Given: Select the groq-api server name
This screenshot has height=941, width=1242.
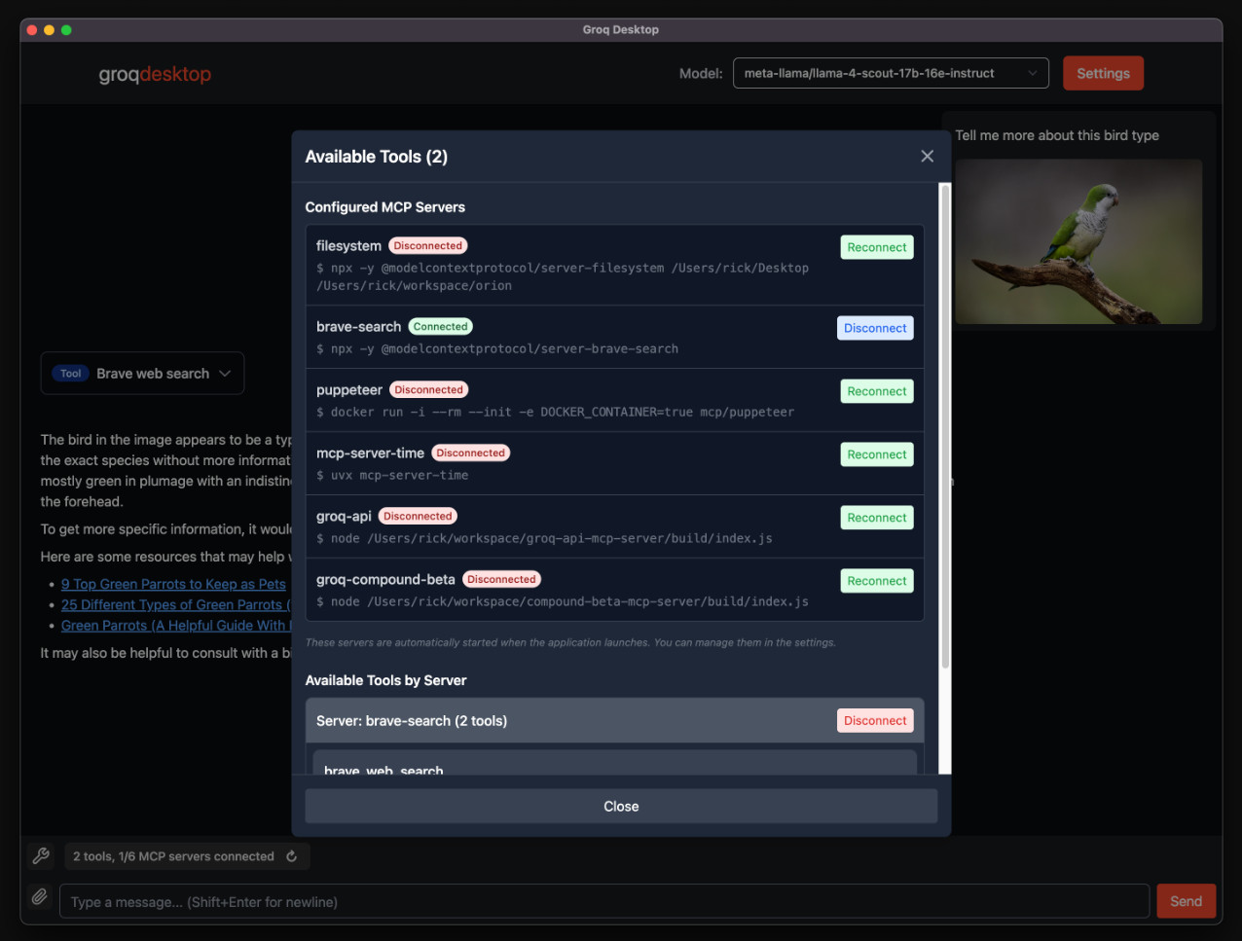Looking at the screenshot, I should [x=344, y=517].
